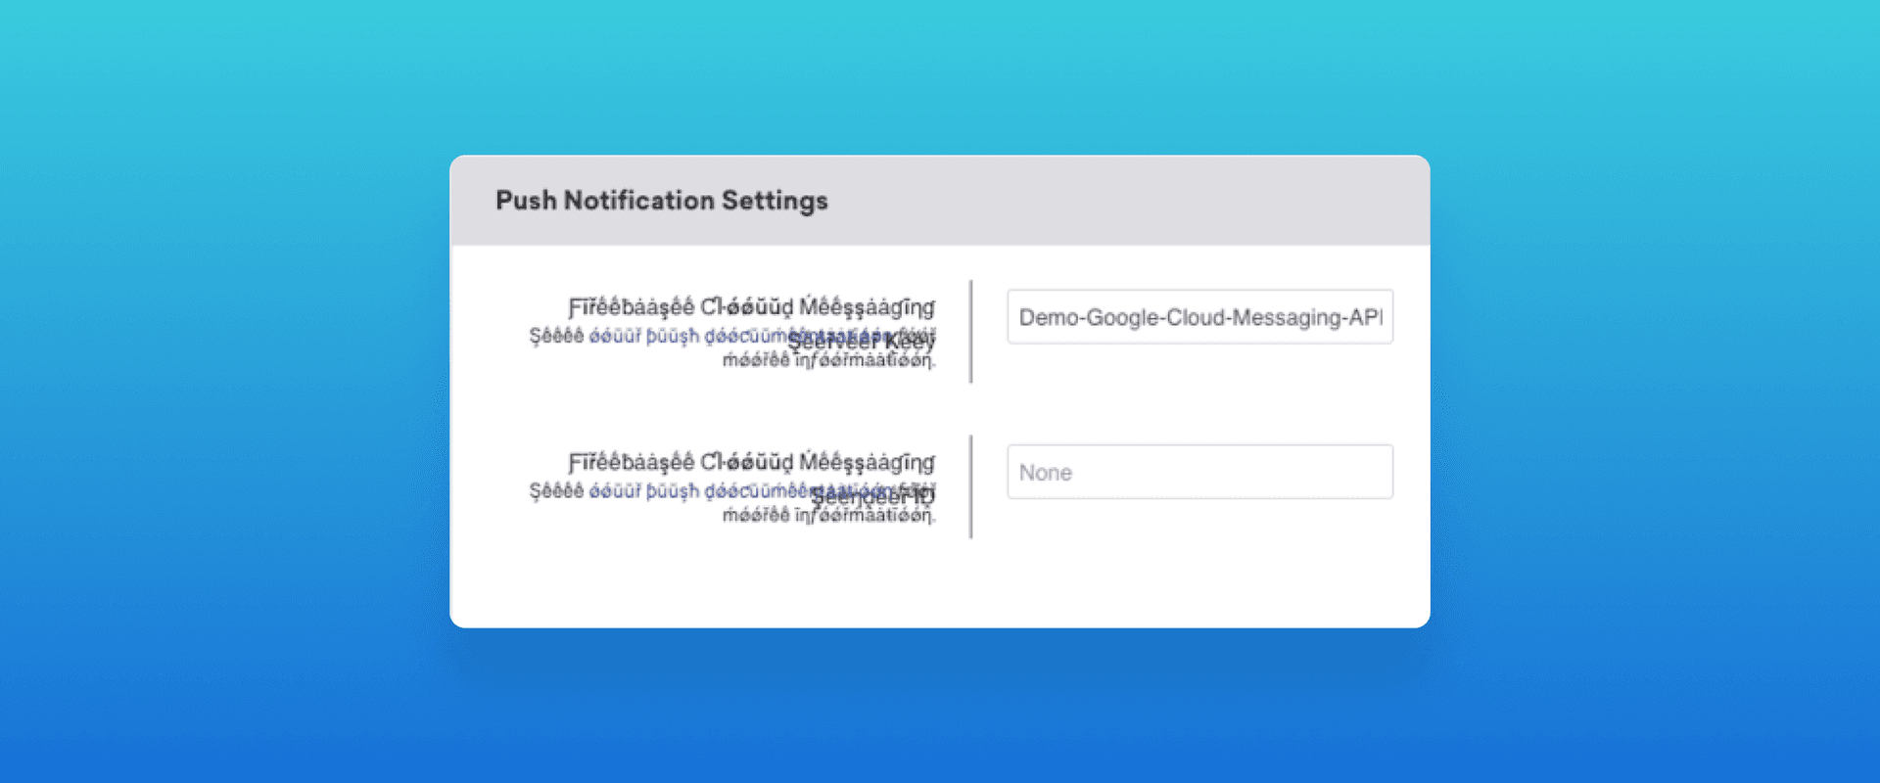Screen dimensions: 1880x783
Task: Click the Push Notification Settings heading
Action: (661, 201)
